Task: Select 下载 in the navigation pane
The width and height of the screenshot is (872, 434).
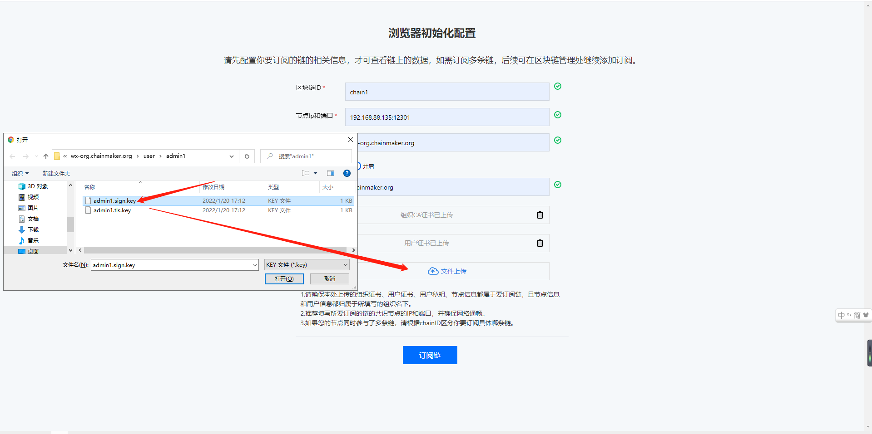Action: 29,230
